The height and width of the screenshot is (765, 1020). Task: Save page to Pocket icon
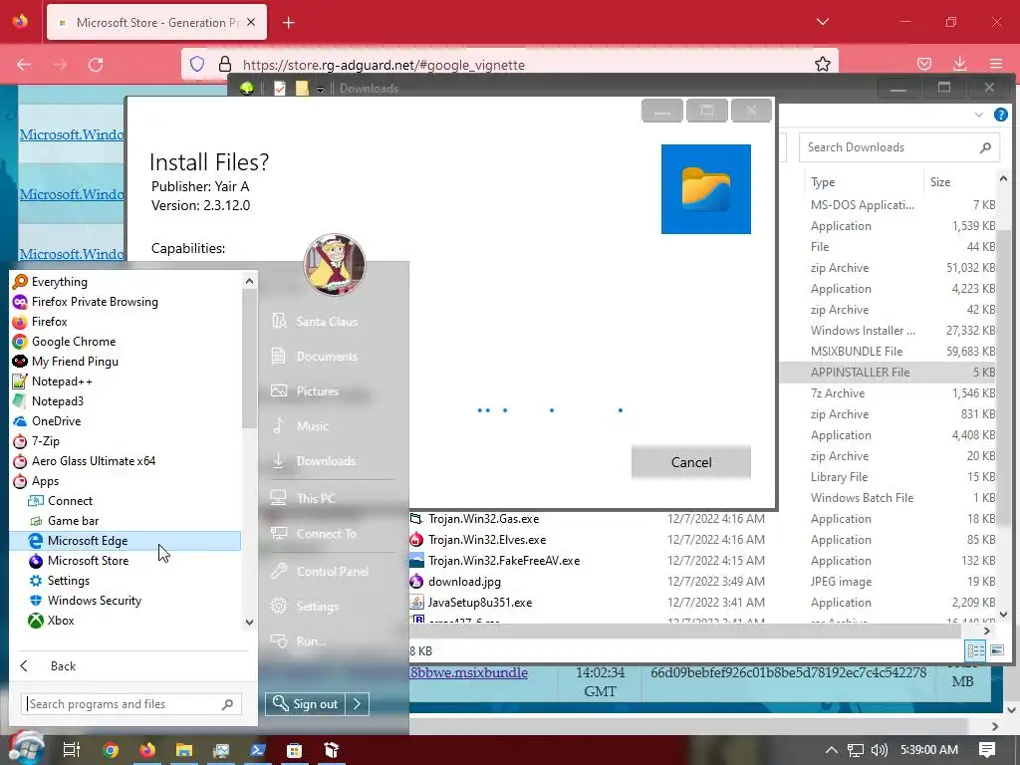[923, 64]
